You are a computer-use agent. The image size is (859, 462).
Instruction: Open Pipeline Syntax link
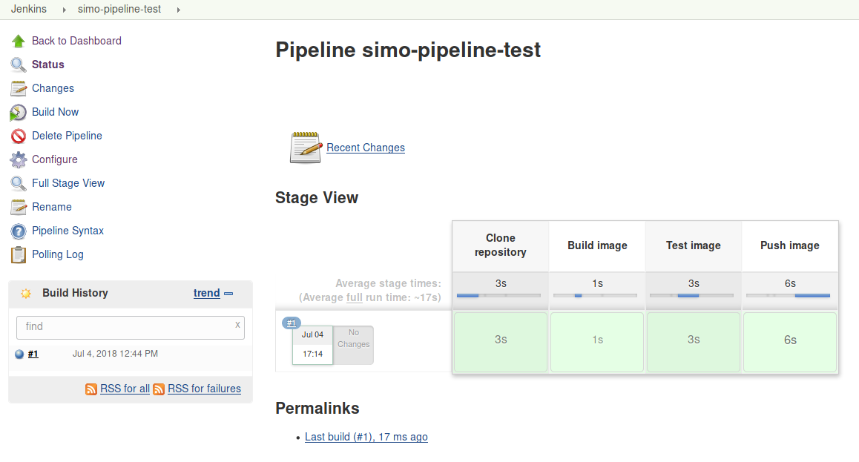coord(68,231)
